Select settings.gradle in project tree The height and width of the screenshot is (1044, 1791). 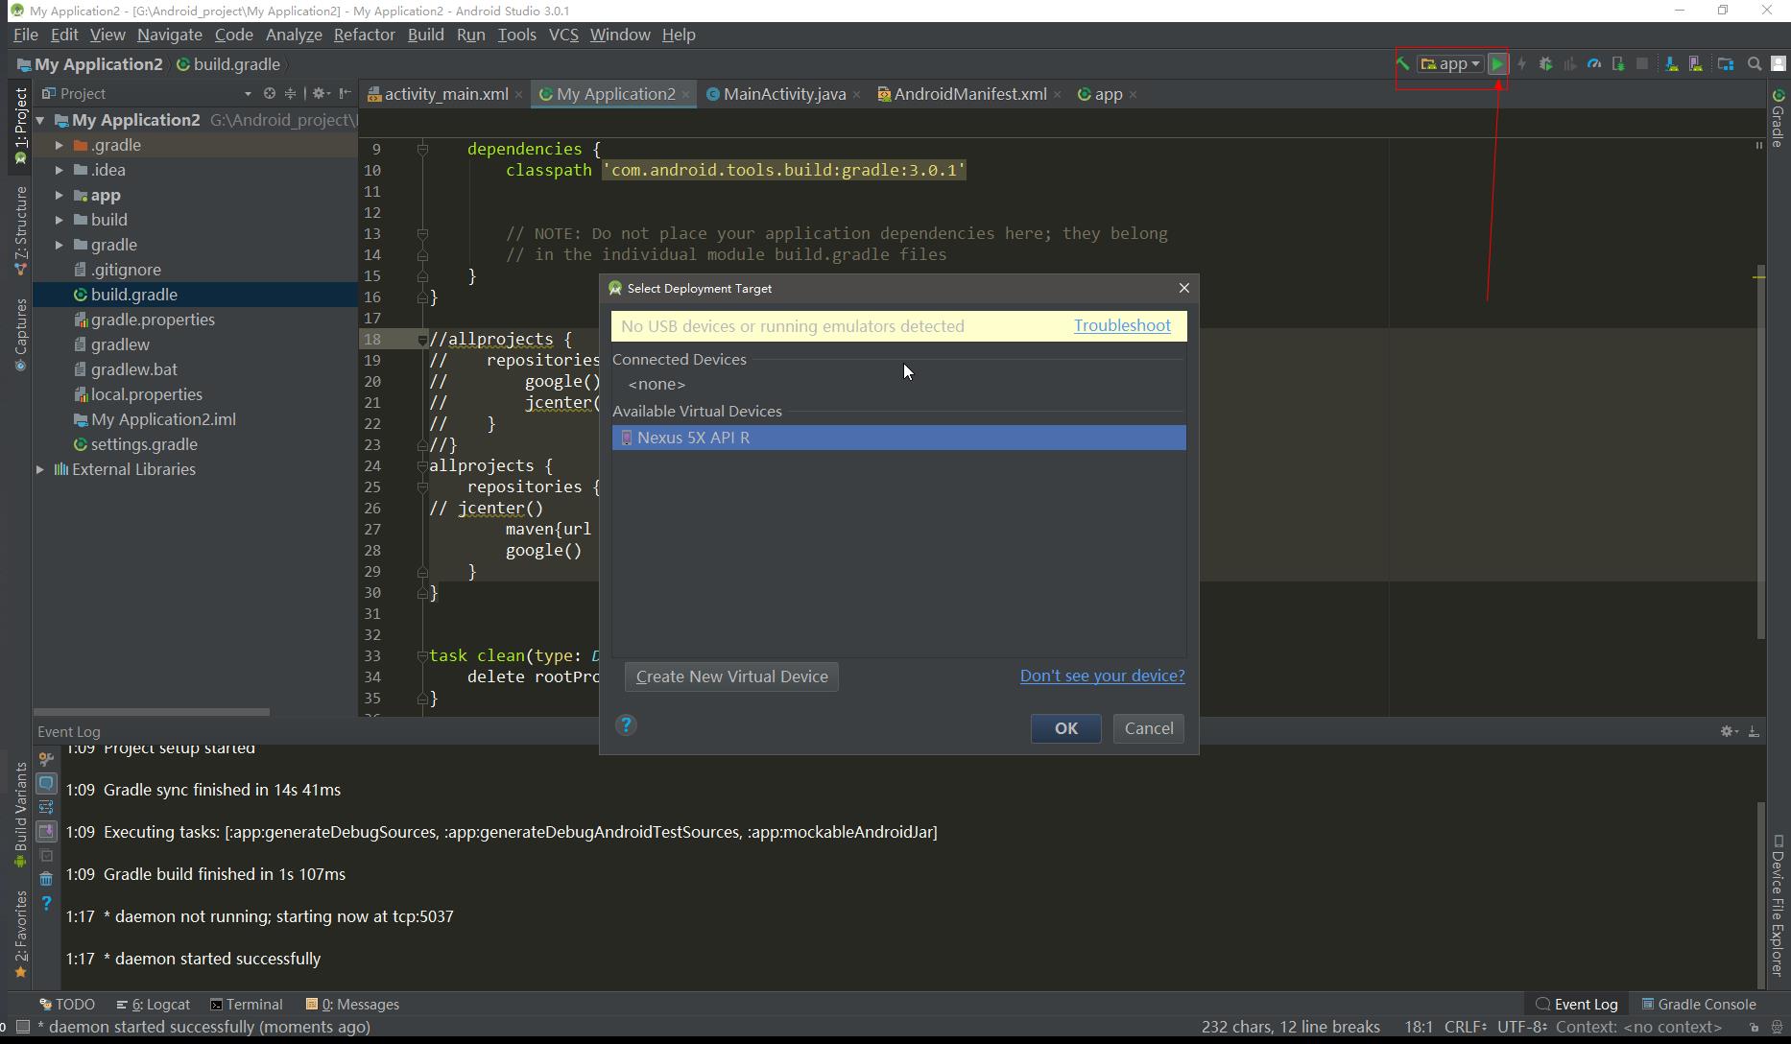(144, 444)
